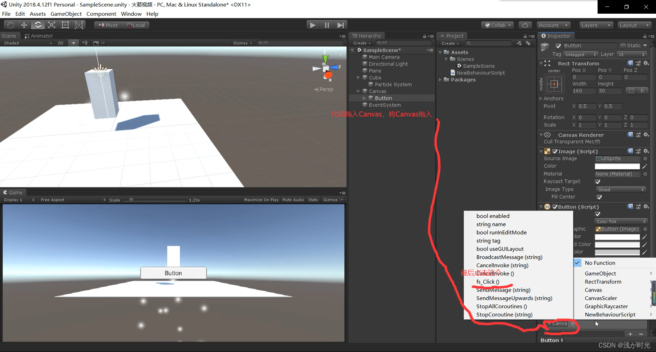
Task: Open the Layout dropdown
Action: 634,25
